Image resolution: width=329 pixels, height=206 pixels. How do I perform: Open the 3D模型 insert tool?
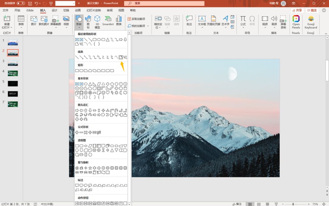pos(97,20)
